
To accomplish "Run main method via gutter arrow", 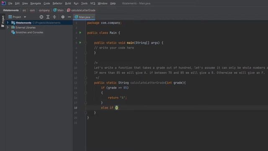I will [80, 42].
